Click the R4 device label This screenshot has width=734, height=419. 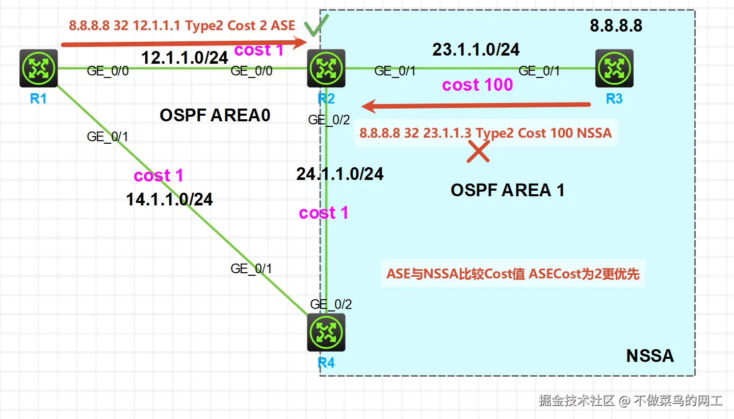click(x=326, y=362)
